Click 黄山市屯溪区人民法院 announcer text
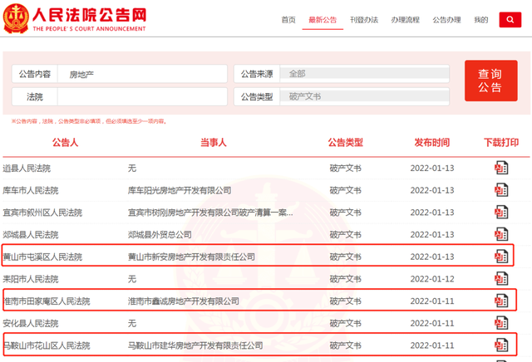 pyautogui.click(x=42, y=257)
